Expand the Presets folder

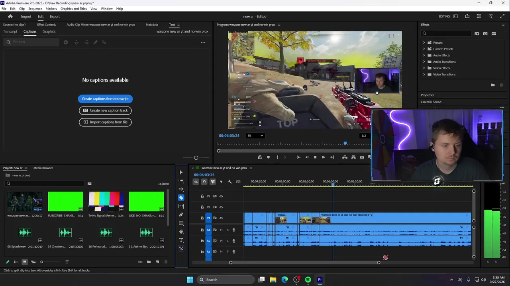point(424,43)
